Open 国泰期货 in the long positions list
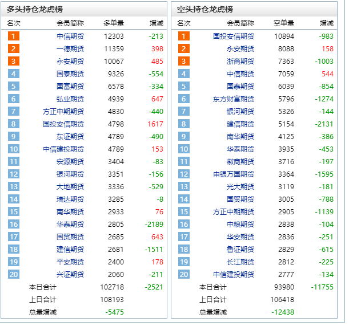The width and height of the screenshot is (349, 326). [70, 74]
